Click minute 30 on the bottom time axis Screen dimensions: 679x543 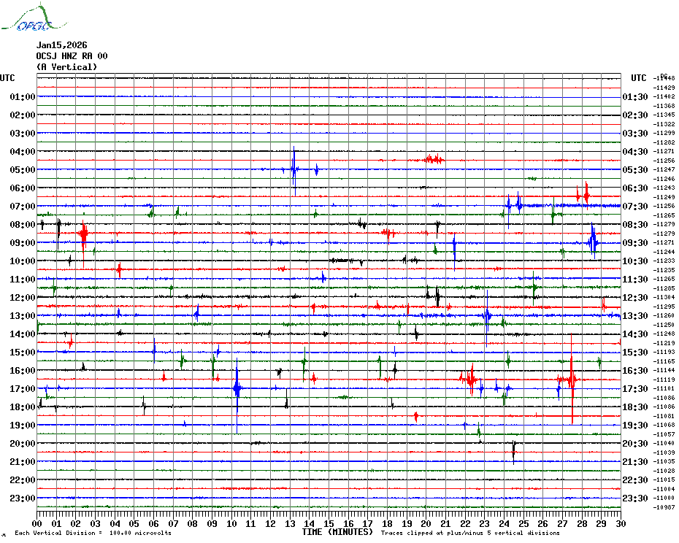click(620, 523)
